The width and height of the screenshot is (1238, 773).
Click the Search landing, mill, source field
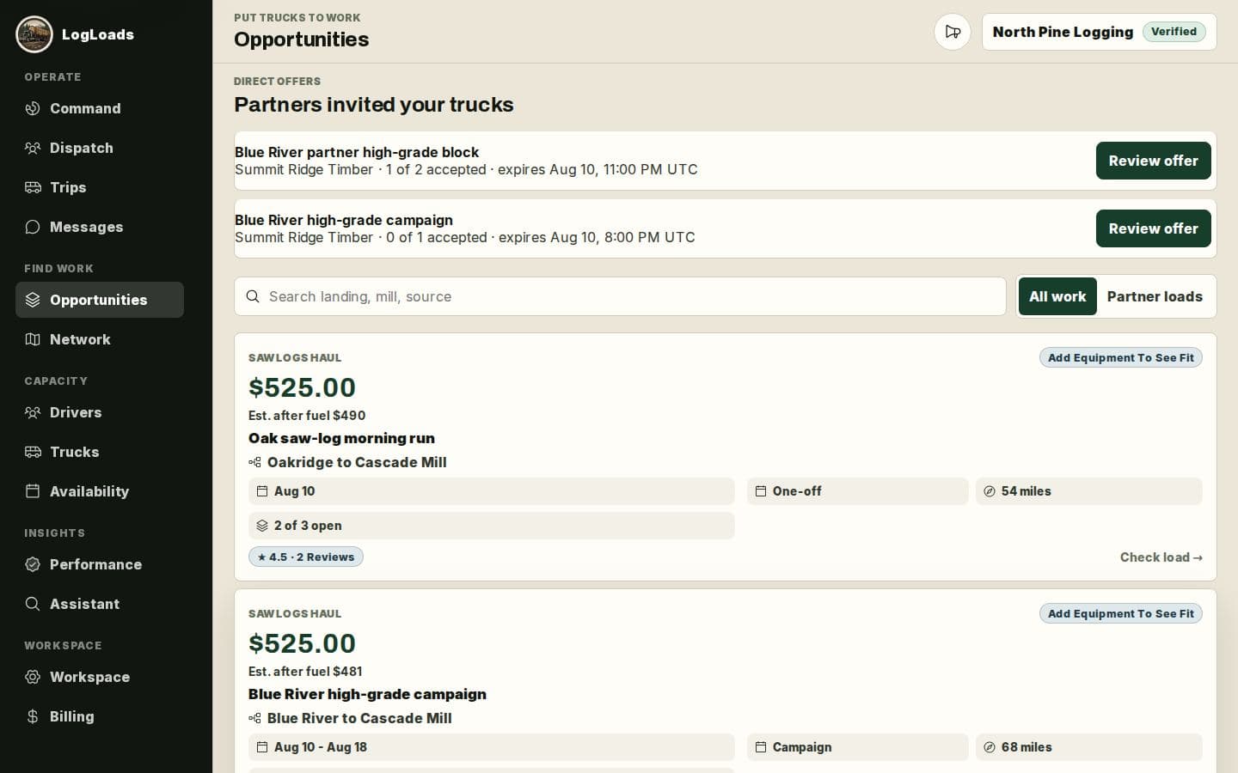click(620, 296)
